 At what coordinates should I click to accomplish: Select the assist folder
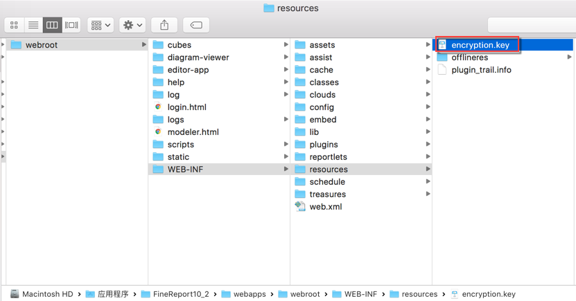(361, 57)
